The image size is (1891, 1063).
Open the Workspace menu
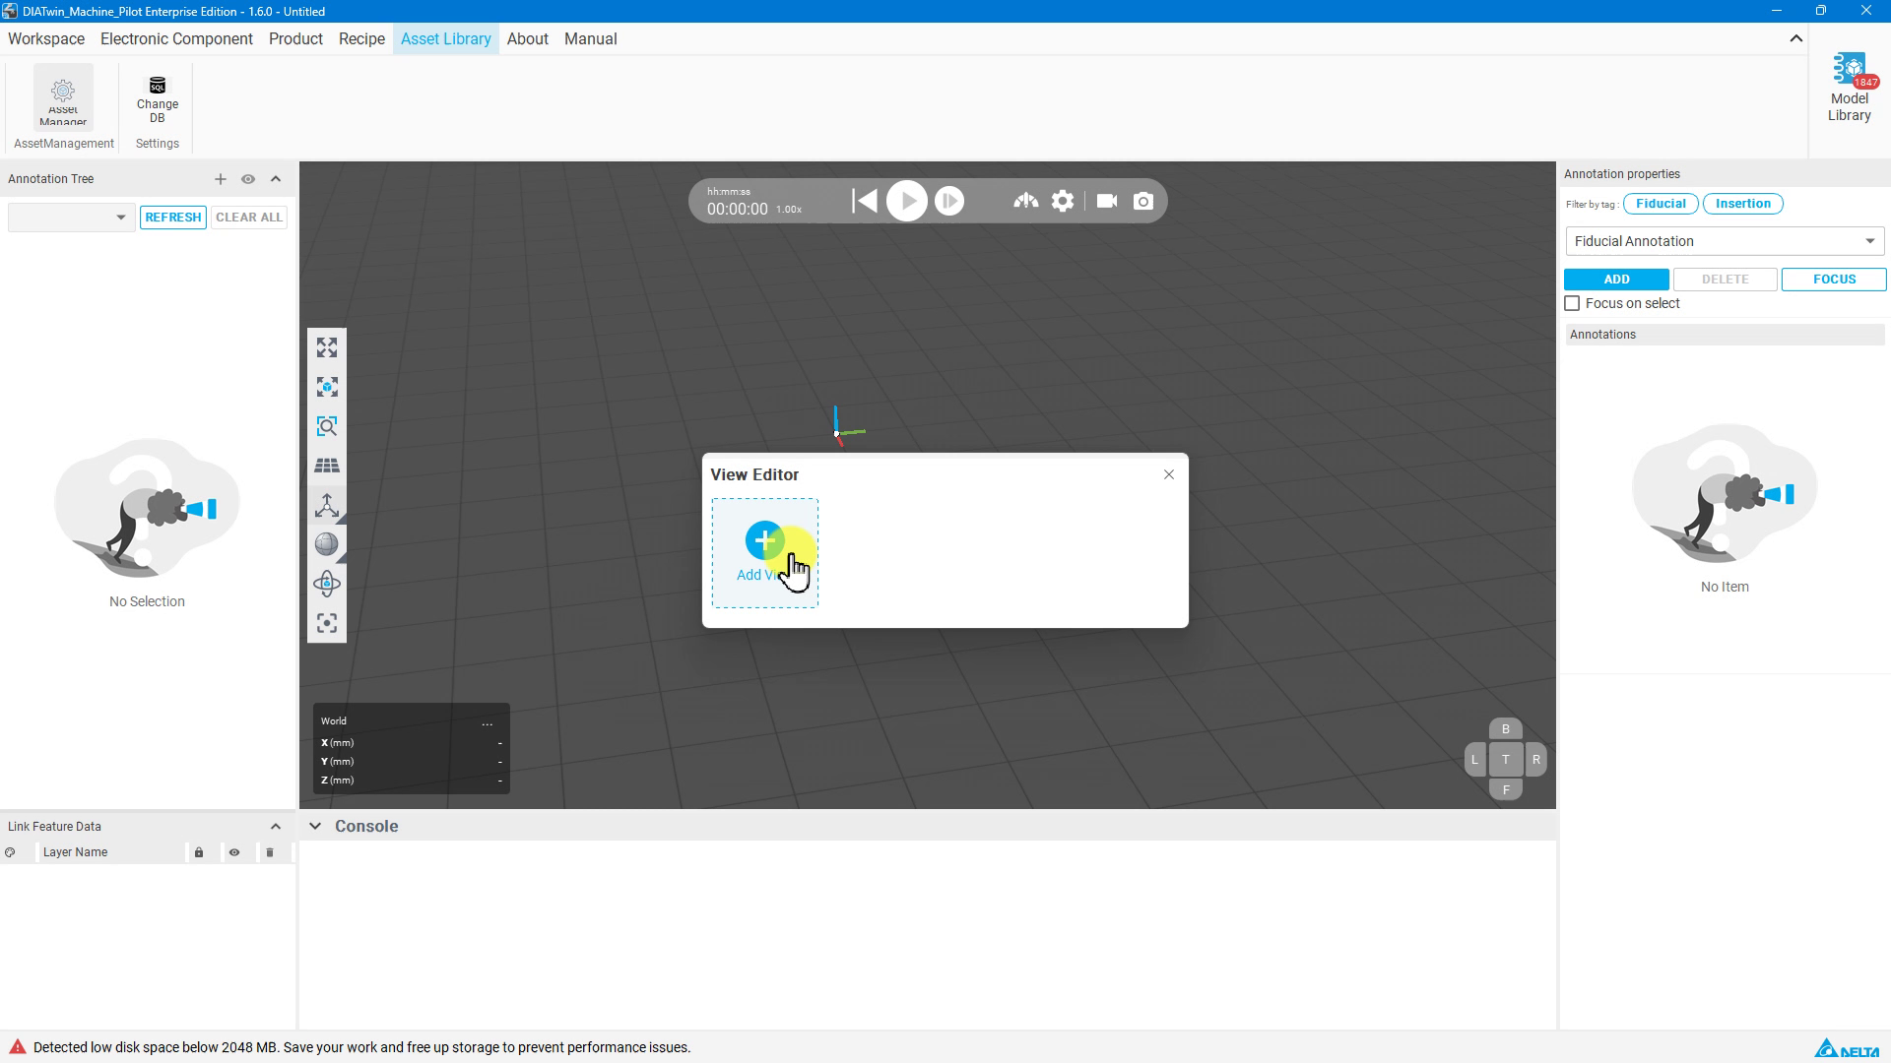(46, 39)
